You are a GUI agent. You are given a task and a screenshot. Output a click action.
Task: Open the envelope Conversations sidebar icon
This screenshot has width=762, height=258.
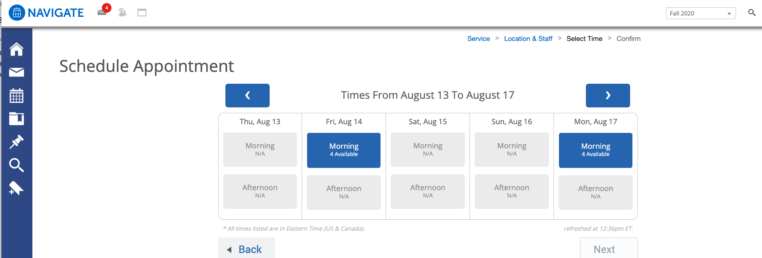16,72
